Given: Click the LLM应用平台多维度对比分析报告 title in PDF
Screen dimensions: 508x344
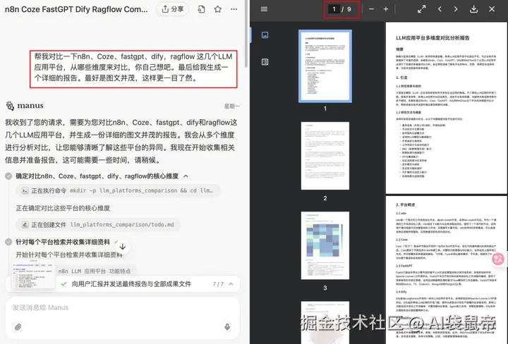Looking at the screenshot, I should point(433,38).
